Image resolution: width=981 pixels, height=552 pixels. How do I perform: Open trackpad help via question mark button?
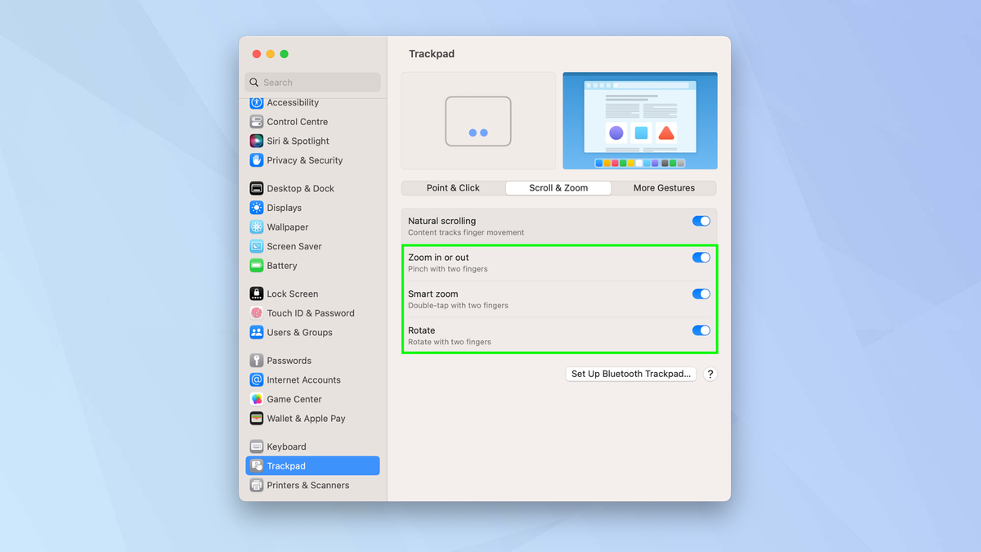pyautogui.click(x=710, y=374)
